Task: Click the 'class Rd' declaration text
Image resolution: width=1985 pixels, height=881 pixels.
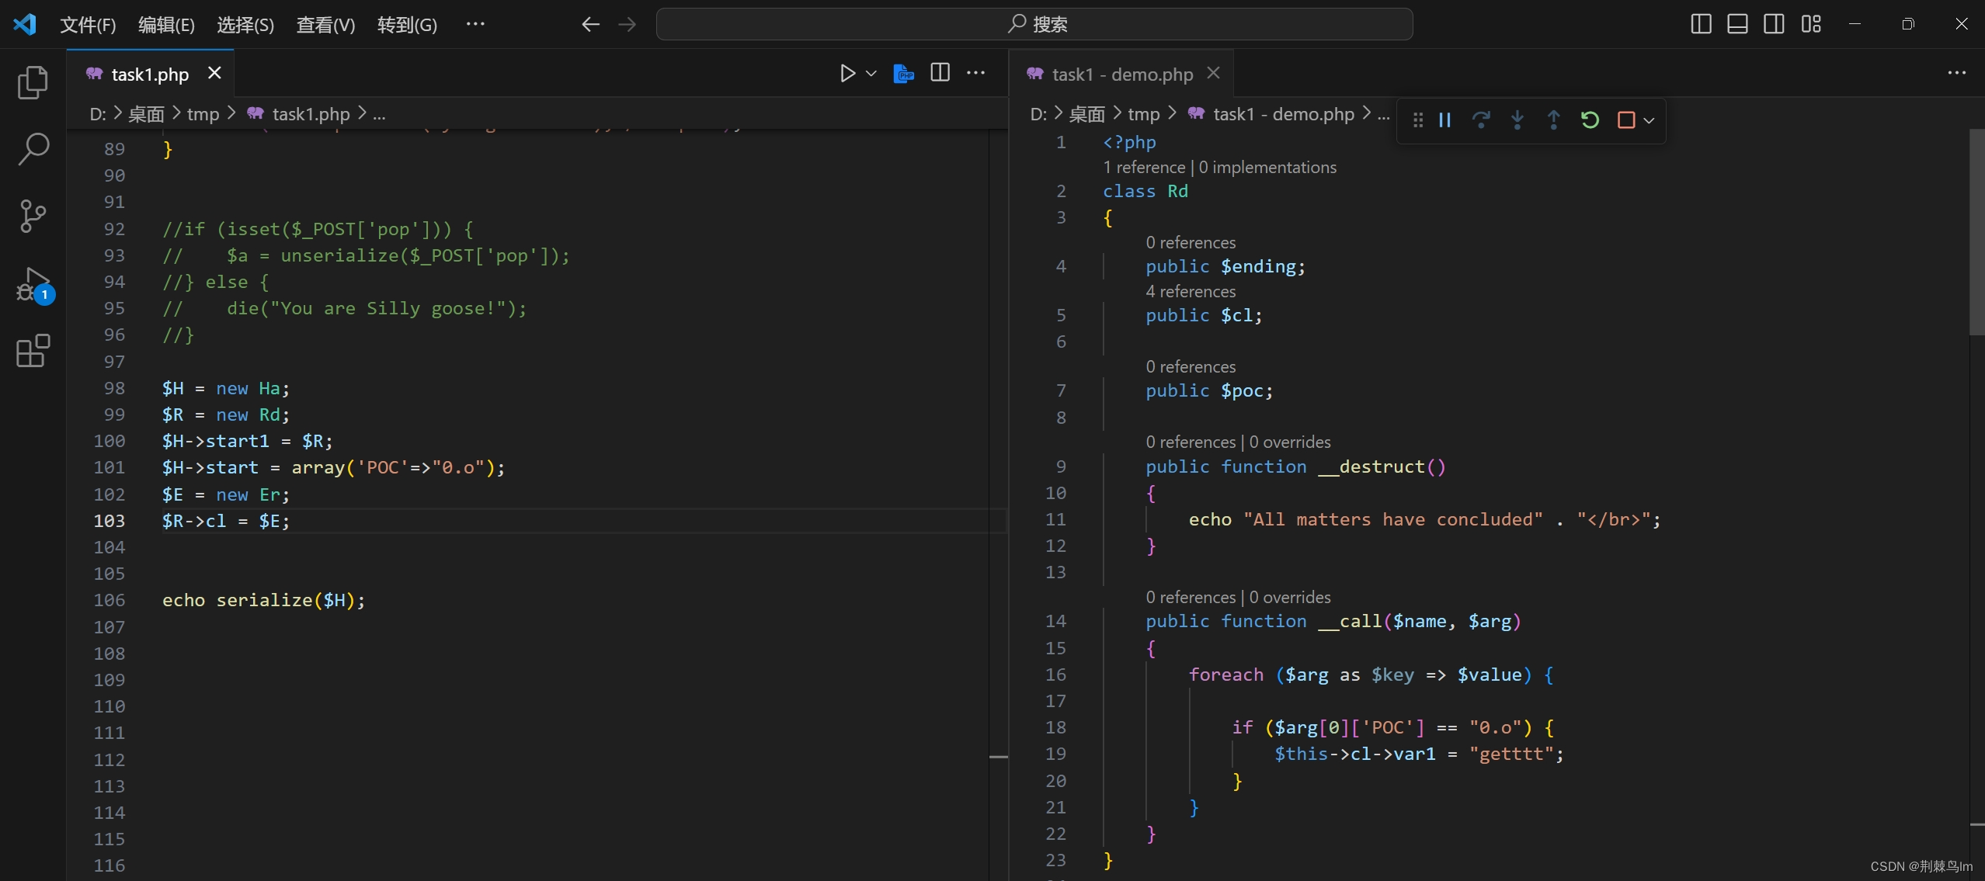Action: coord(1145,191)
